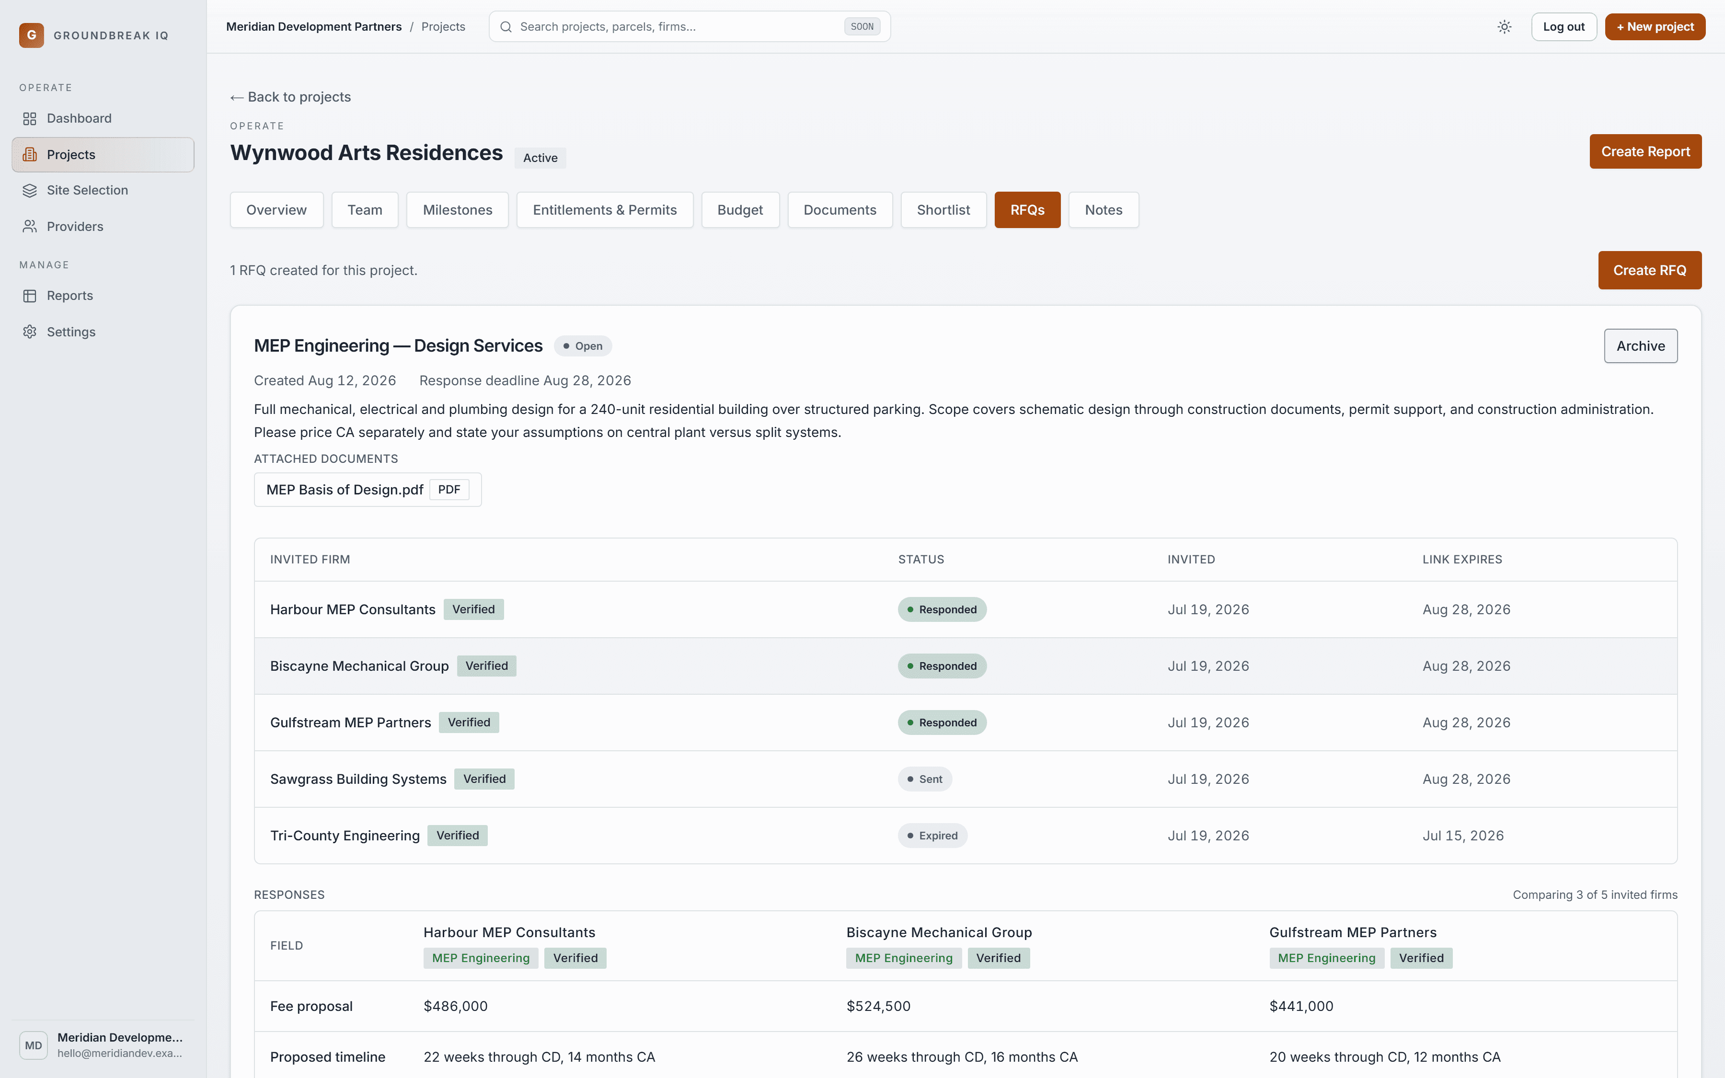Click MEP Engineering tag under Gulfstream MEP Partners
This screenshot has width=1725, height=1078.
pyautogui.click(x=1326, y=958)
